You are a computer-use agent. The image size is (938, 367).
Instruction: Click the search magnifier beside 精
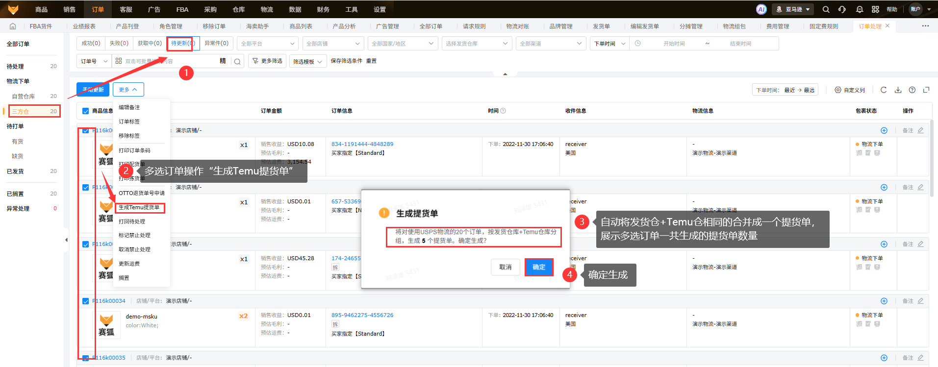(237, 61)
